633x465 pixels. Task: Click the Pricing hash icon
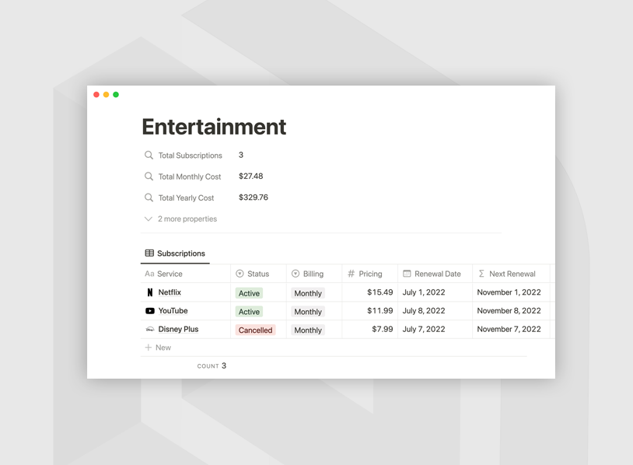point(351,274)
